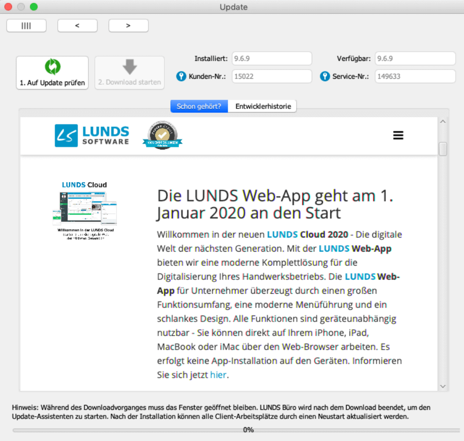The height and width of the screenshot is (441, 464).
Task: Follow the 'hier' link in the article
Action: [x=218, y=375]
